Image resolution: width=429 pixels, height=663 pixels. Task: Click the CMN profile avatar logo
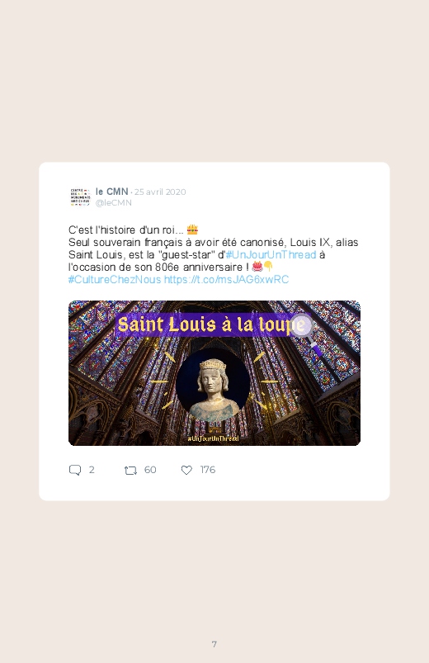coord(80,197)
